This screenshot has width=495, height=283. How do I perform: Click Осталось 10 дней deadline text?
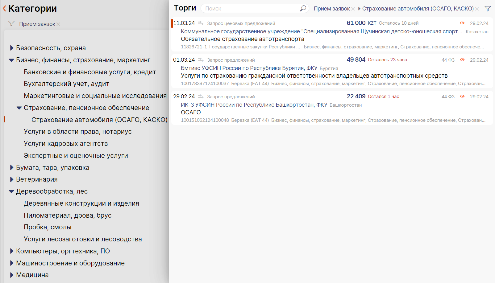click(399, 23)
